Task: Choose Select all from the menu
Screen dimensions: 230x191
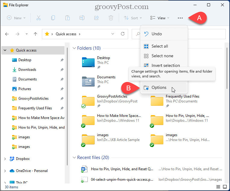Action: (x=164, y=46)
